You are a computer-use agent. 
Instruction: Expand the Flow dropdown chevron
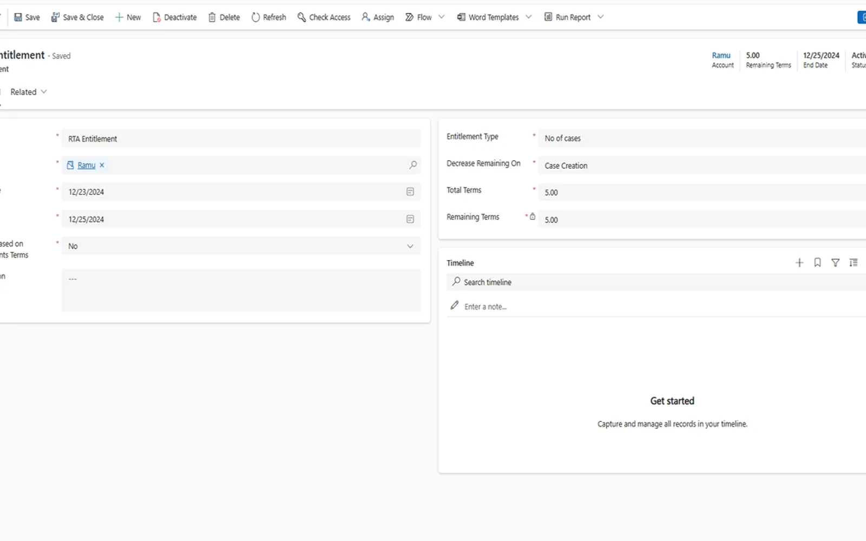(x=442, y=17)
